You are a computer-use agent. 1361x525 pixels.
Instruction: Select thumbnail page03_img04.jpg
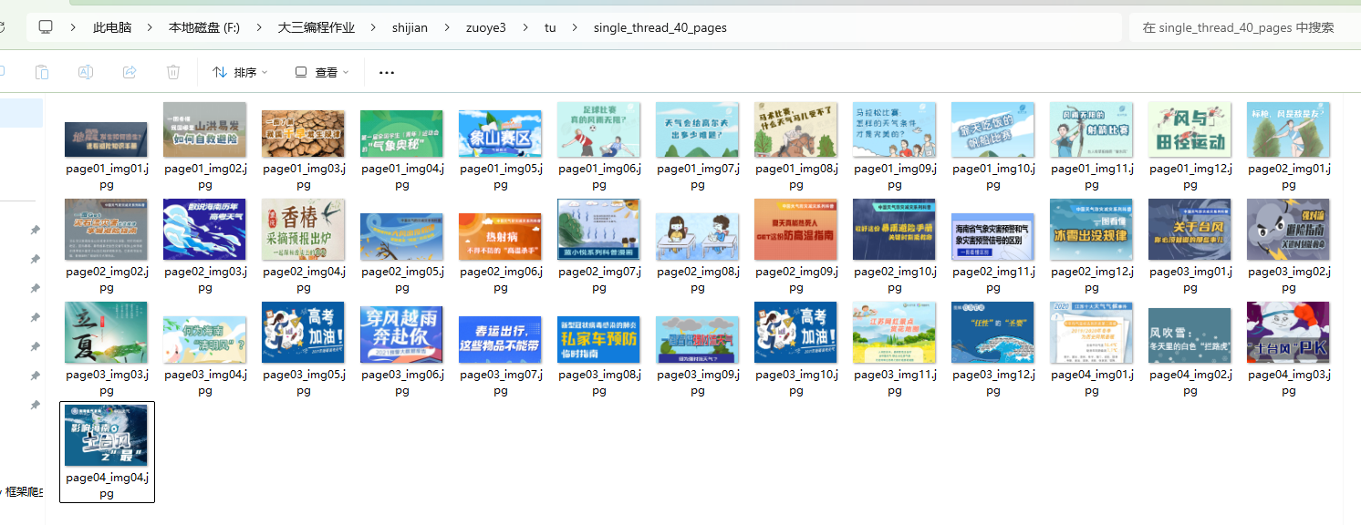[x=204, y=340]
